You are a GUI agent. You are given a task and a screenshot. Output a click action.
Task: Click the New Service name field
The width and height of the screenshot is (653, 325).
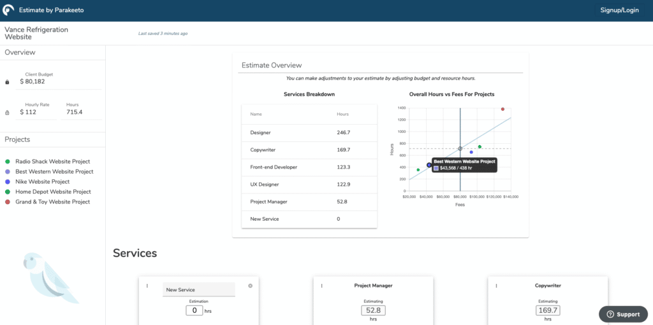click(x=198, y=290)
